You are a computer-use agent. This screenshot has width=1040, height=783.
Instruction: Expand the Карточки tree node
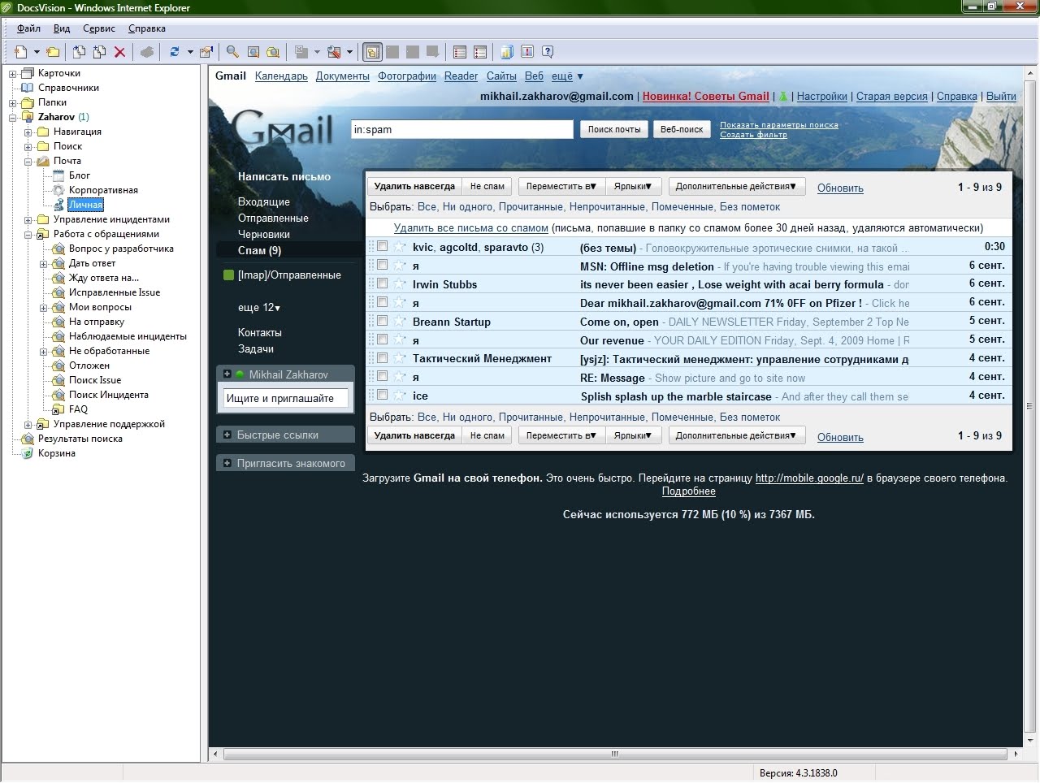pos(13,74)
